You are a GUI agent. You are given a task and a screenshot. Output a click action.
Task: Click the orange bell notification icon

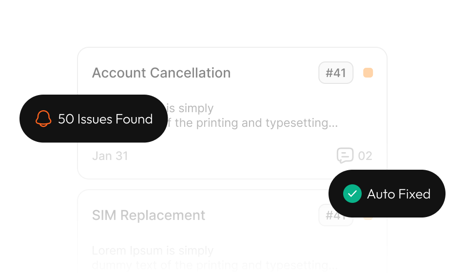pyautogui.click(x=43, y=119)
